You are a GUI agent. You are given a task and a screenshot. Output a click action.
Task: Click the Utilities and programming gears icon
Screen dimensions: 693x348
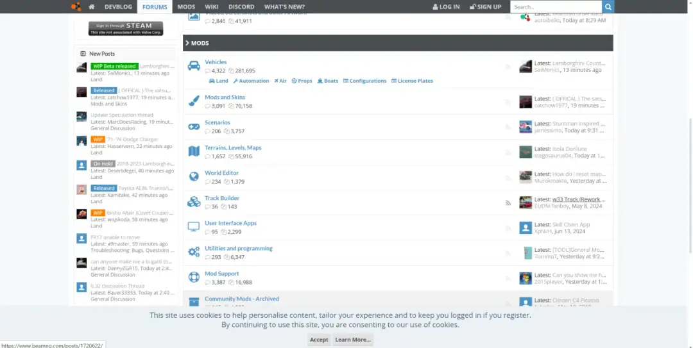(194, 252)
